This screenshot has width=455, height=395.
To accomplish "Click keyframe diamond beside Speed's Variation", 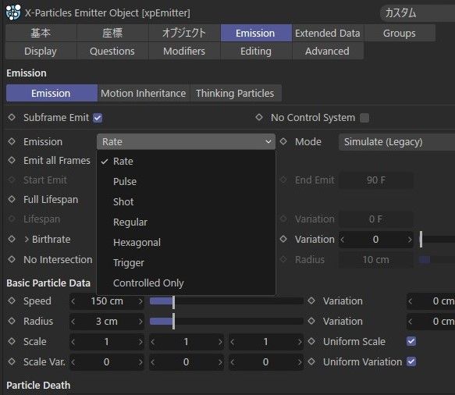I will (311, 301).
